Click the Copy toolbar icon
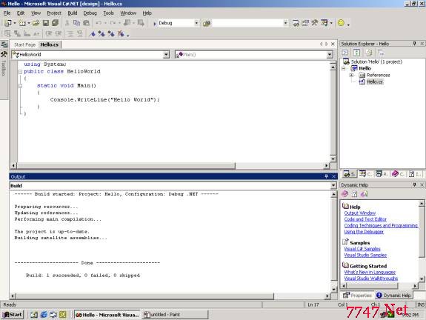Screen dimensions: 426x320 [x=76, y=23]
